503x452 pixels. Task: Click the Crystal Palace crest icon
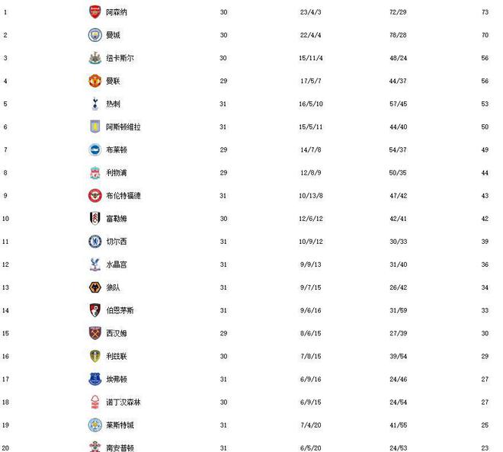tap(94, 264)
